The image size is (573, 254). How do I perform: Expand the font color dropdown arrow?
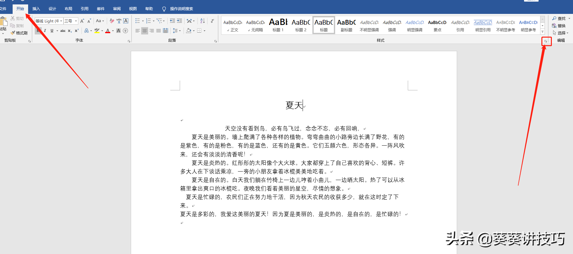click(x=113, y=31)
